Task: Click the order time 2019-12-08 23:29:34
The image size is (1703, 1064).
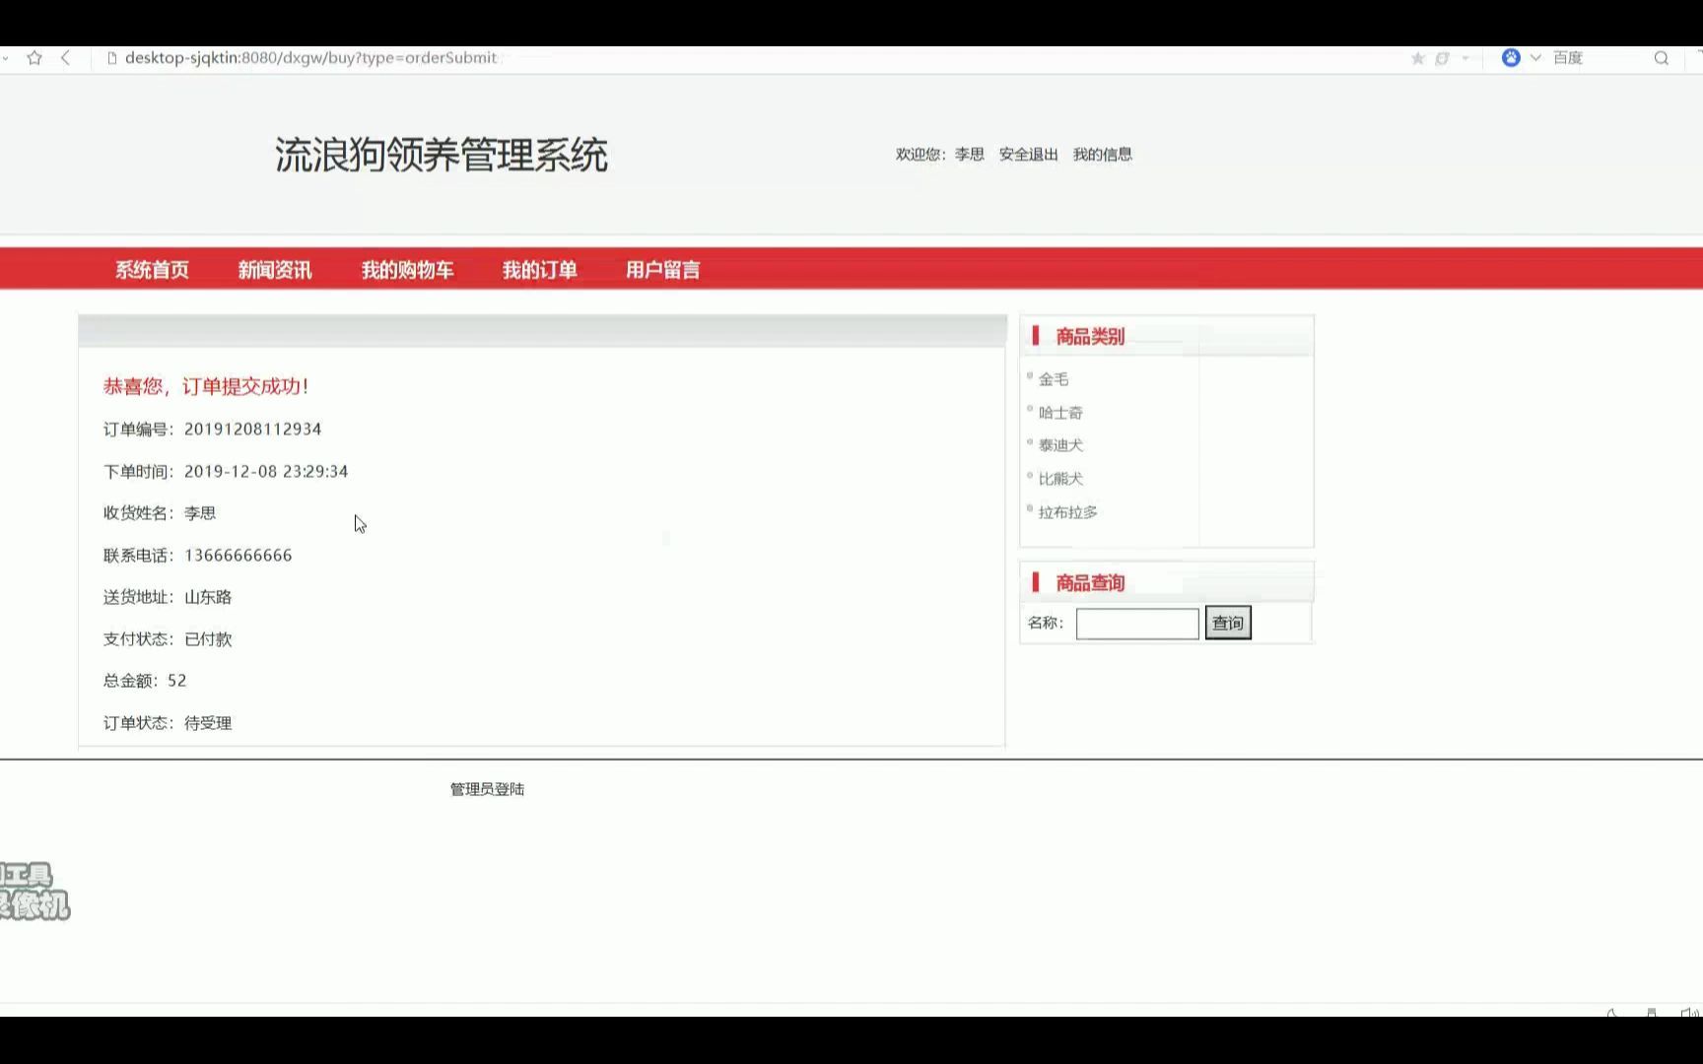Action: click(266, 472)
